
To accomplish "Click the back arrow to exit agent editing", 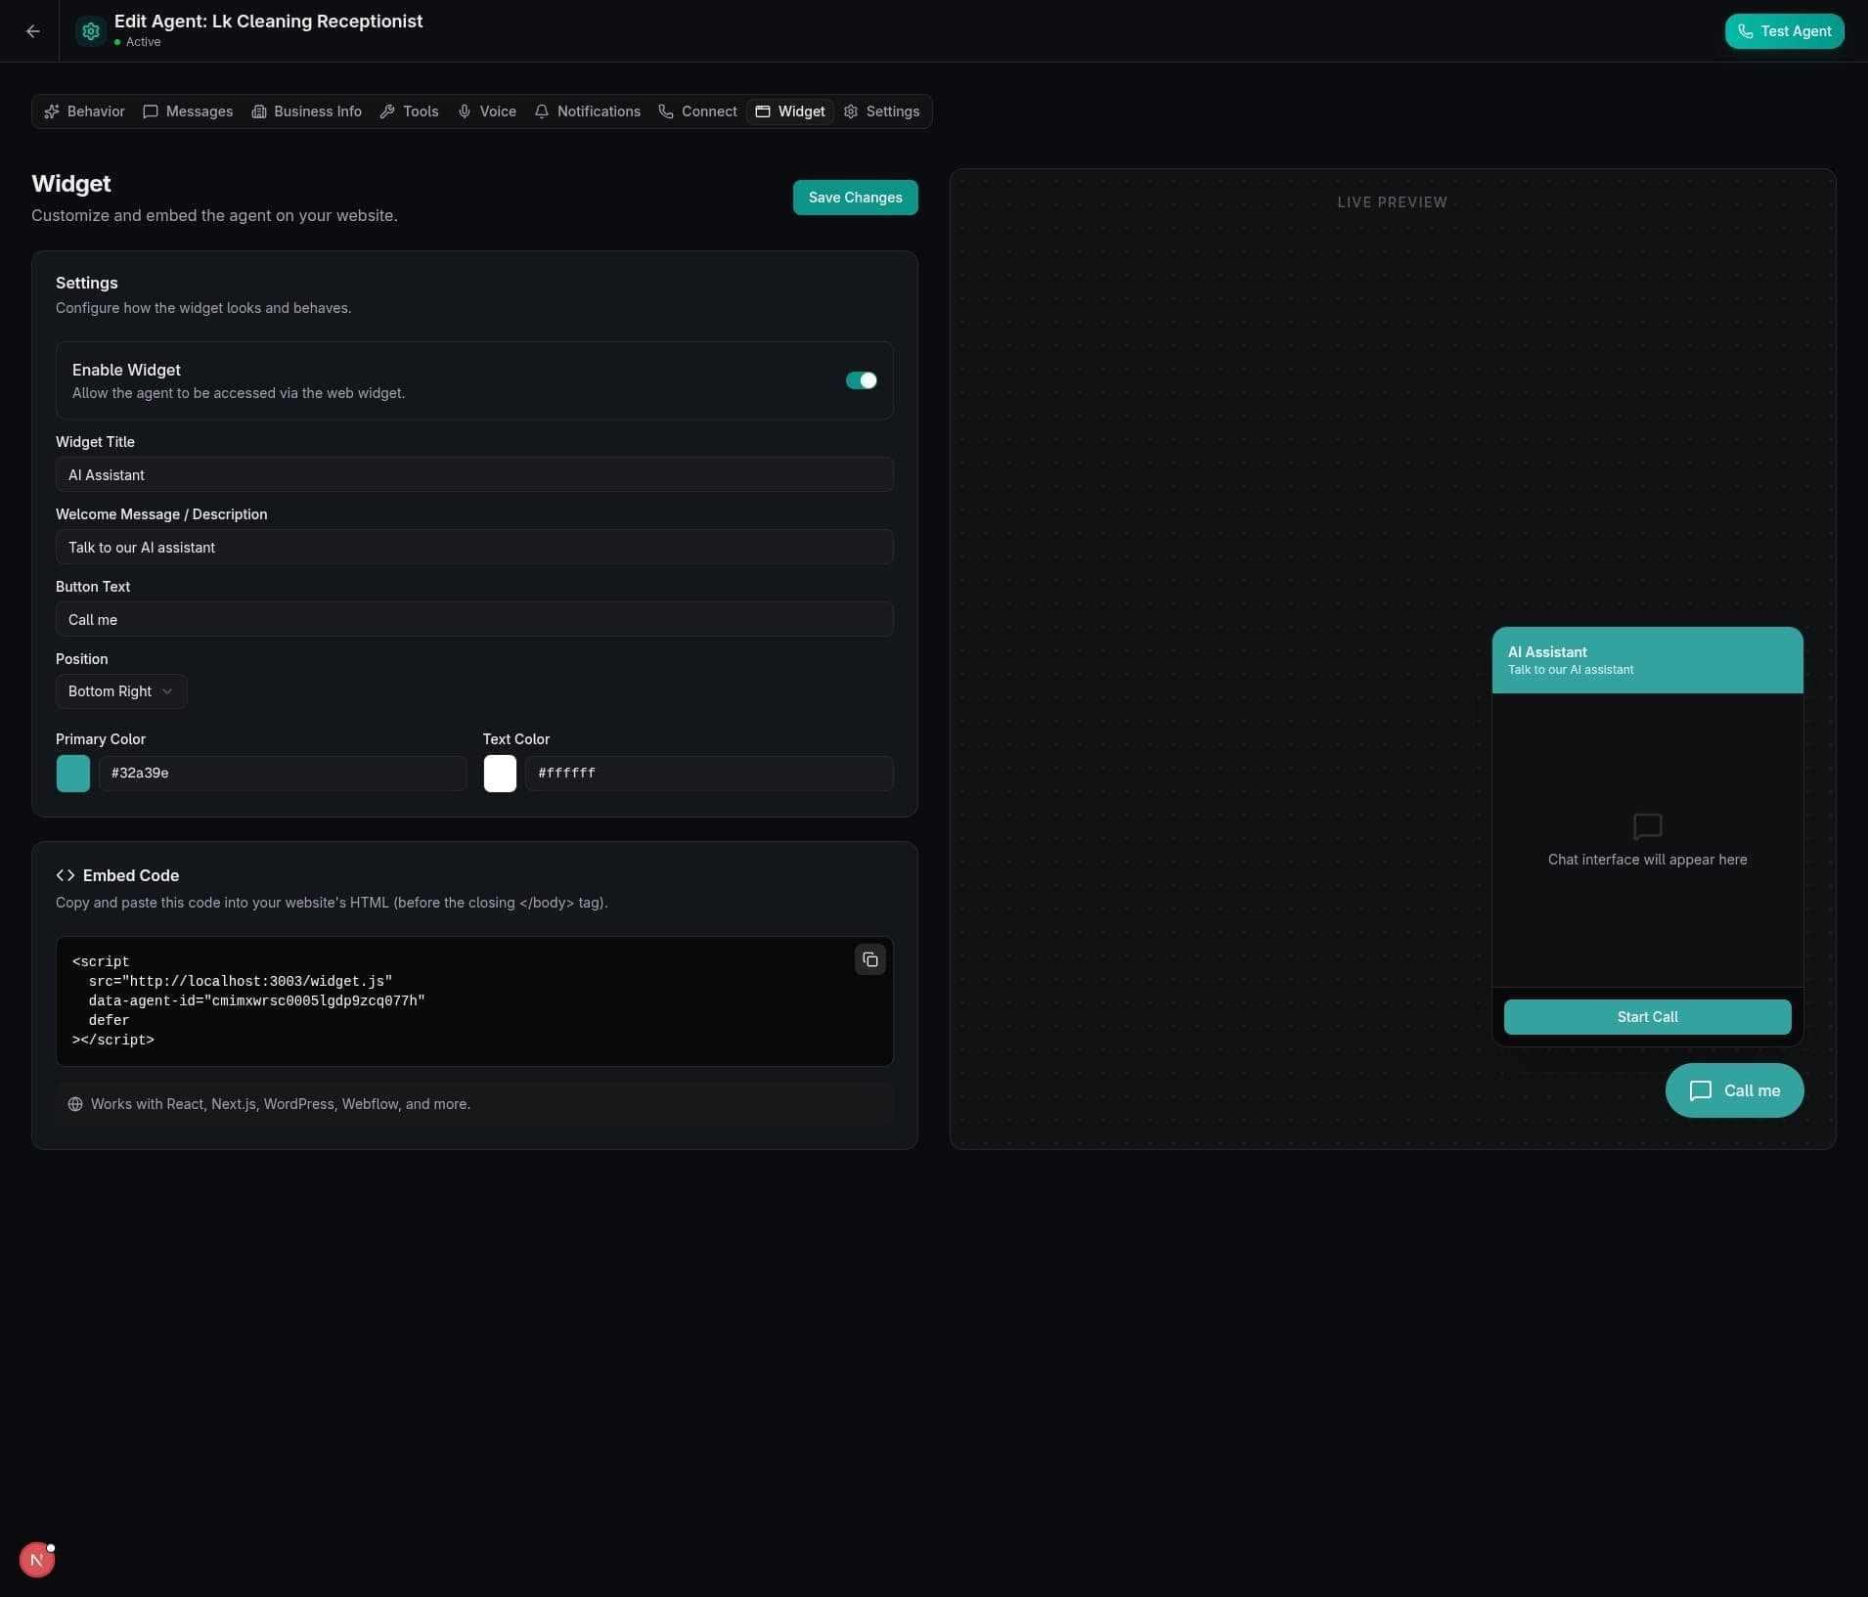I will (x=33, y=30).
